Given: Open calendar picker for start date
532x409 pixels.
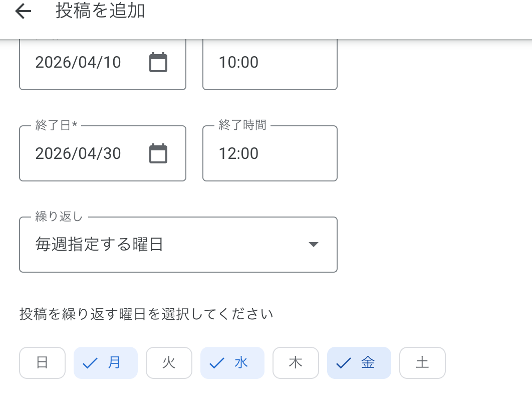Looking at the screenshot, I should (x=158, y=62).
